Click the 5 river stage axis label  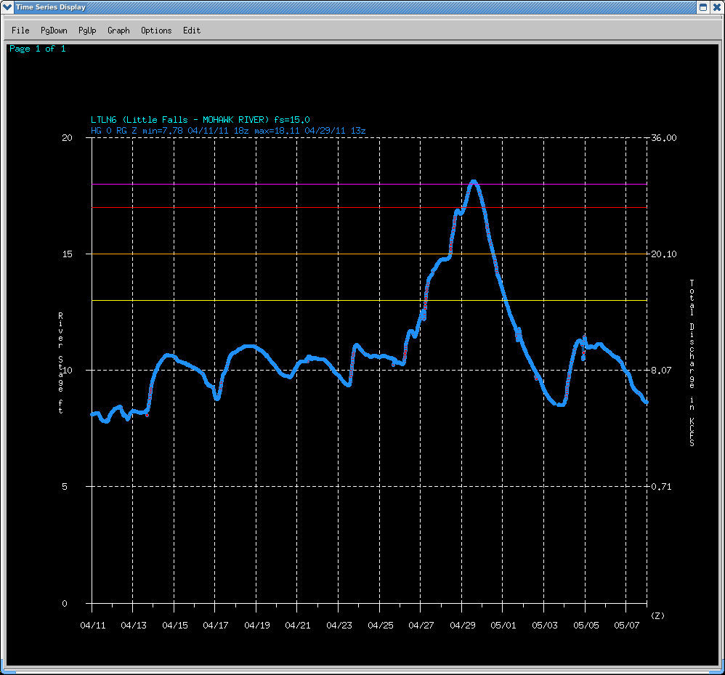65,486
